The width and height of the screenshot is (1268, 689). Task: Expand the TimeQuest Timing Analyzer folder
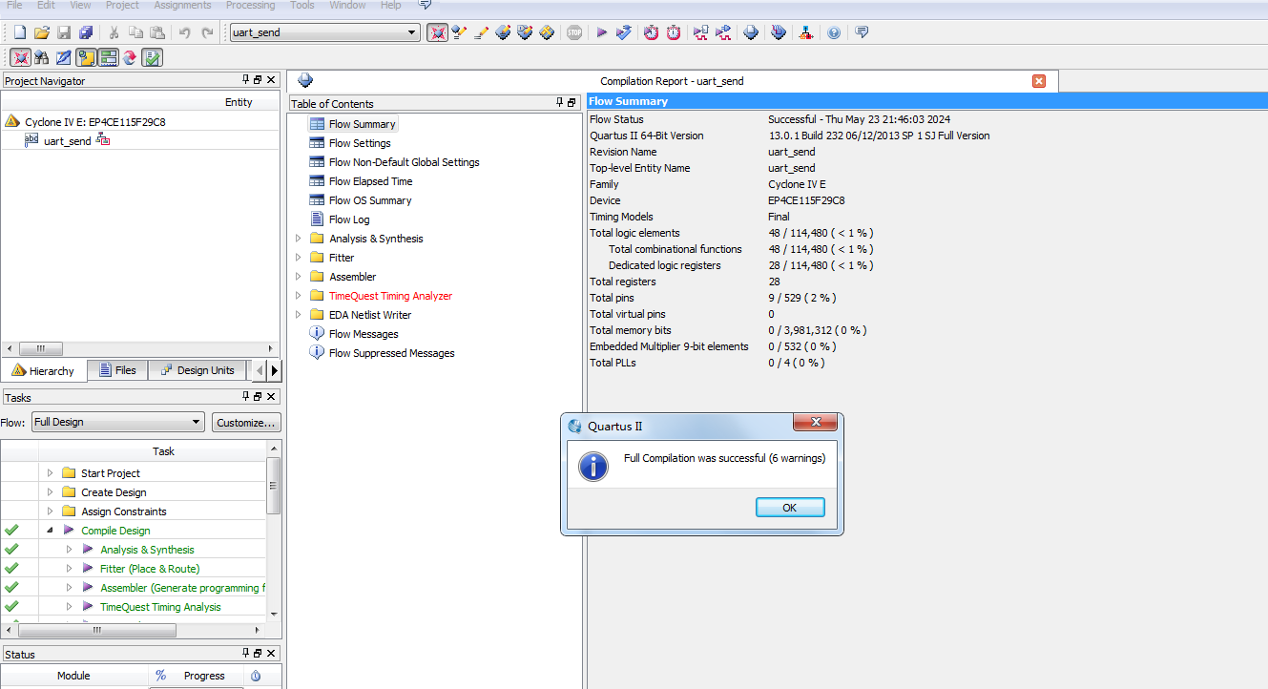coord(298,296)
